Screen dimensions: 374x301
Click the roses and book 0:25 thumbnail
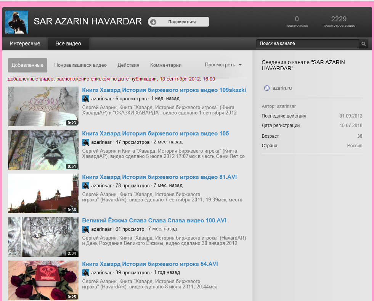point(43,280)
